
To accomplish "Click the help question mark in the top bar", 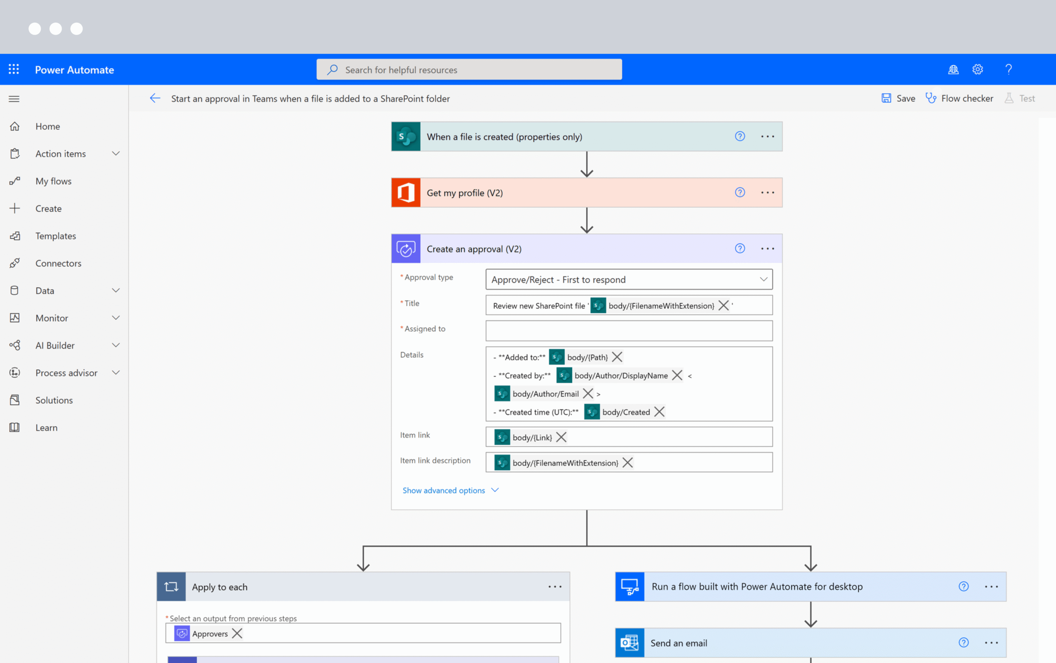I will click(1009, 69).
